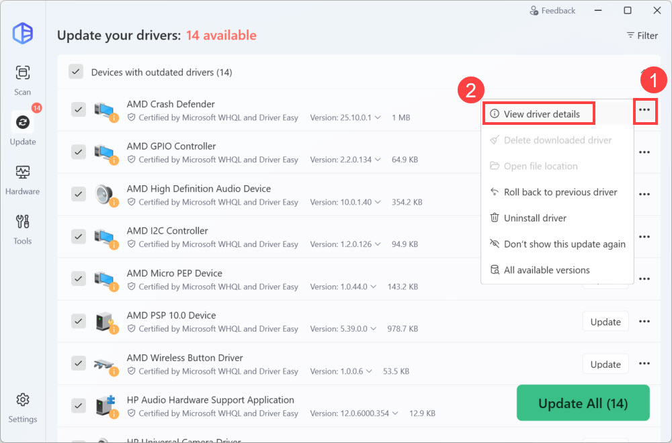
Task: Uncheck the AMD I2C Controller checkbox
Action: [x=79, y=236]
